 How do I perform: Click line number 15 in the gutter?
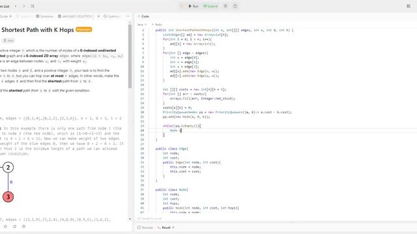pos(142,90)
